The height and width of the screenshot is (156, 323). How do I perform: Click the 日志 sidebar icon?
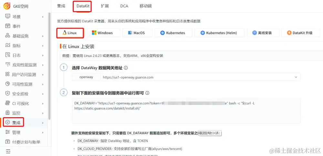click(8, 55)
